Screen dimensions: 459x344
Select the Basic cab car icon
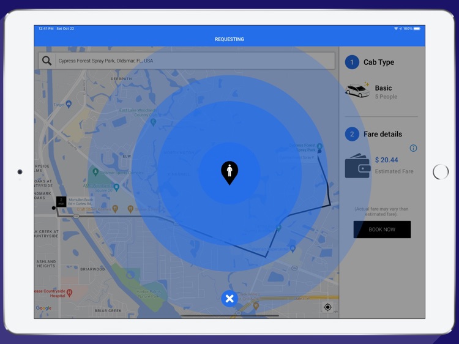357,90
